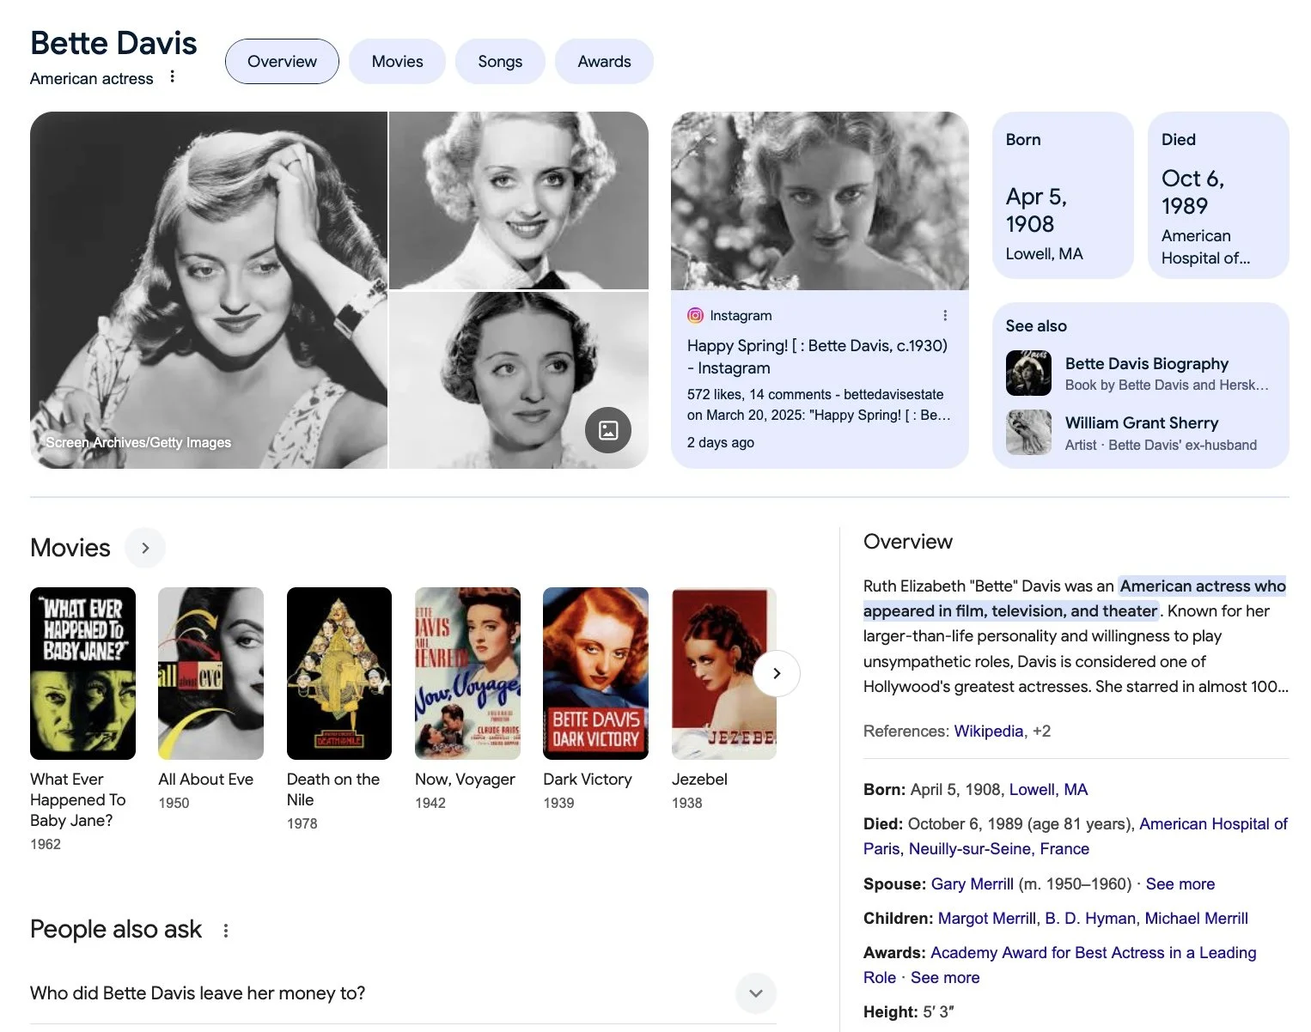Open the All About Eve poster

click(210, 673)
